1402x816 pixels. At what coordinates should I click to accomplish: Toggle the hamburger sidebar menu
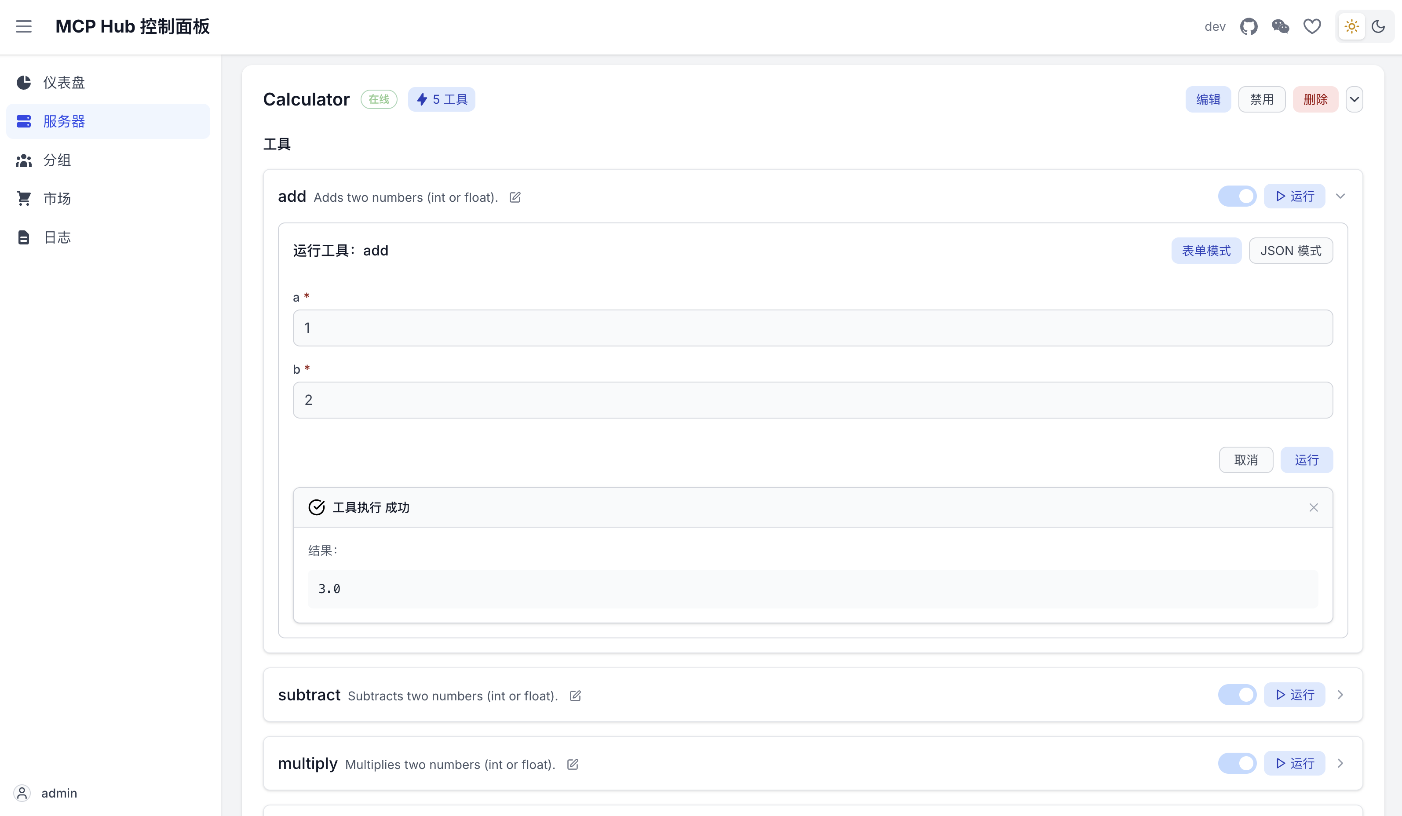(x=23, y=26)
